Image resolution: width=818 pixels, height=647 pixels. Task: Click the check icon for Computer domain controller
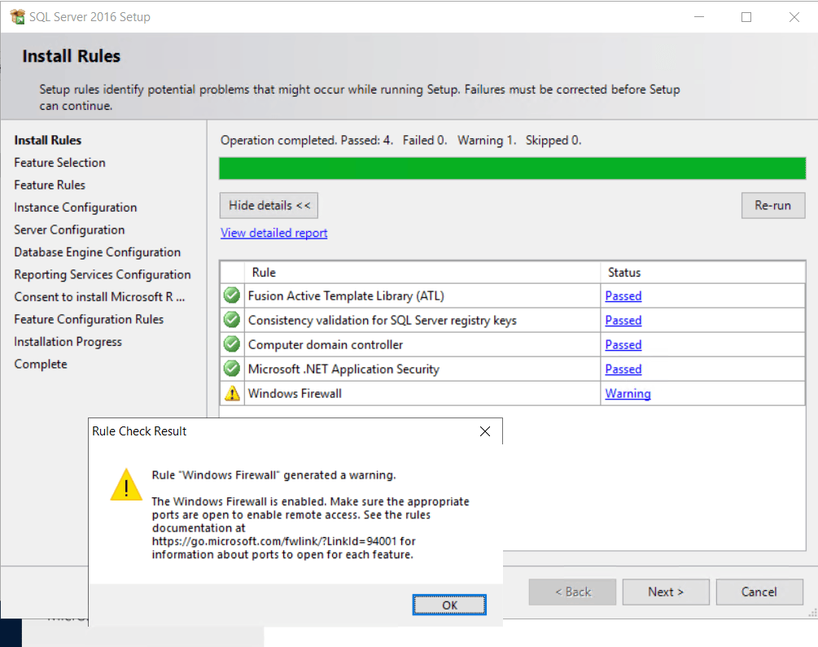pos(231,344)
